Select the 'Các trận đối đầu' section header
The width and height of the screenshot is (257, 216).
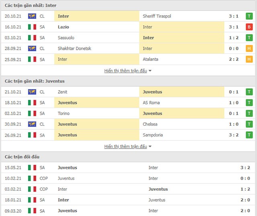(x=22, y=157)
